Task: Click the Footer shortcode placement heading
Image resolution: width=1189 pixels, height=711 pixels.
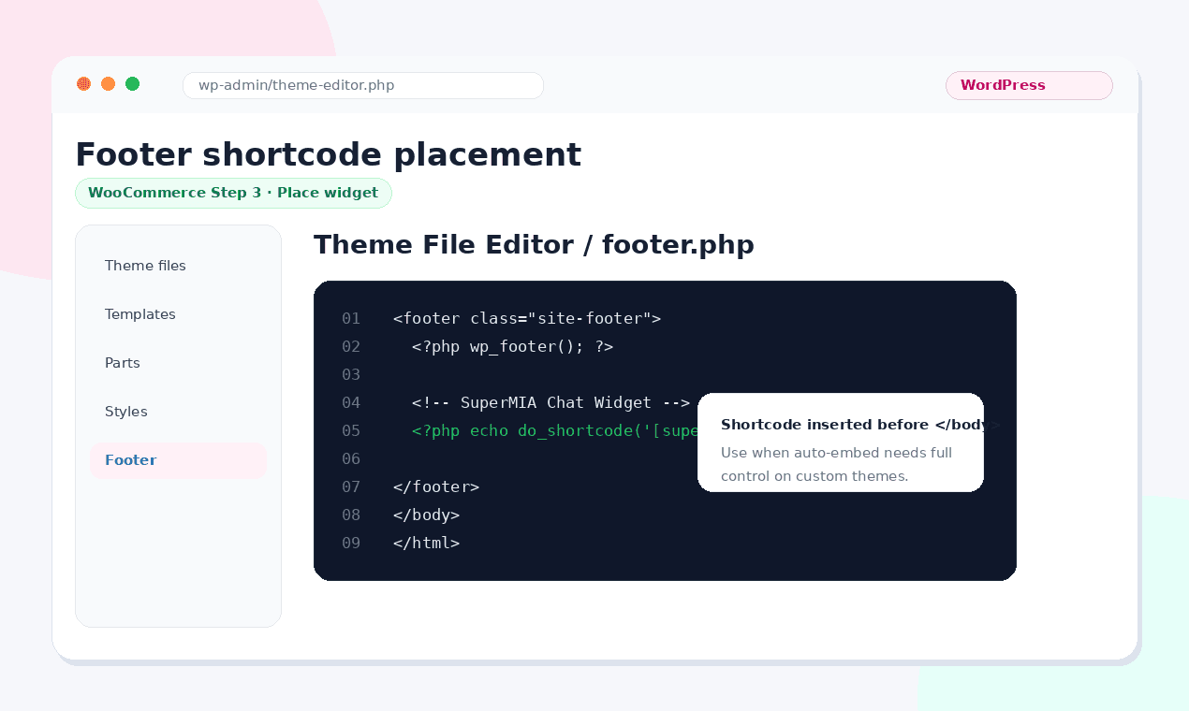Action: [328, 154]
